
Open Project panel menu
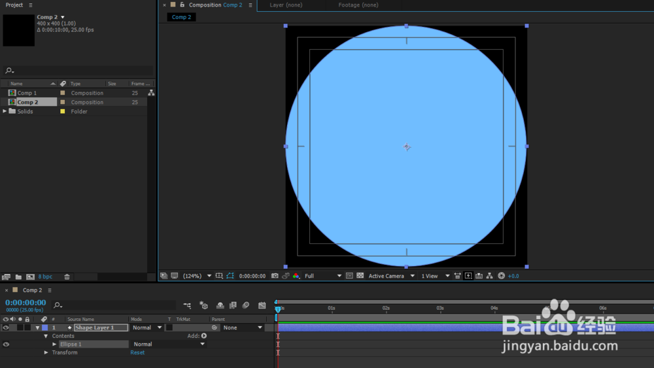click(31, 5)
